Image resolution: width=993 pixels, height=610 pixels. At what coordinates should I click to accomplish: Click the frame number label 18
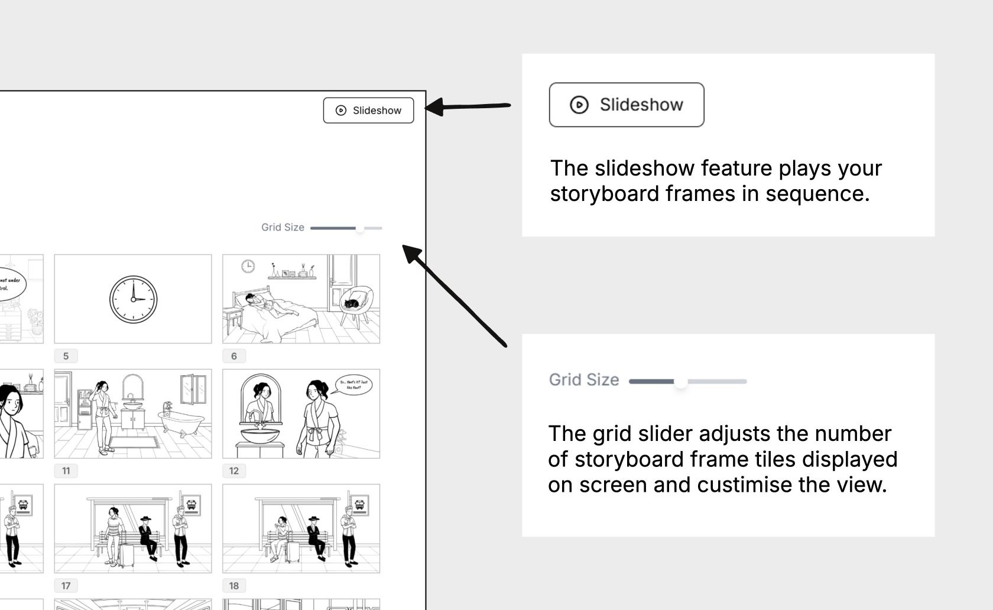tap(234, 586)
